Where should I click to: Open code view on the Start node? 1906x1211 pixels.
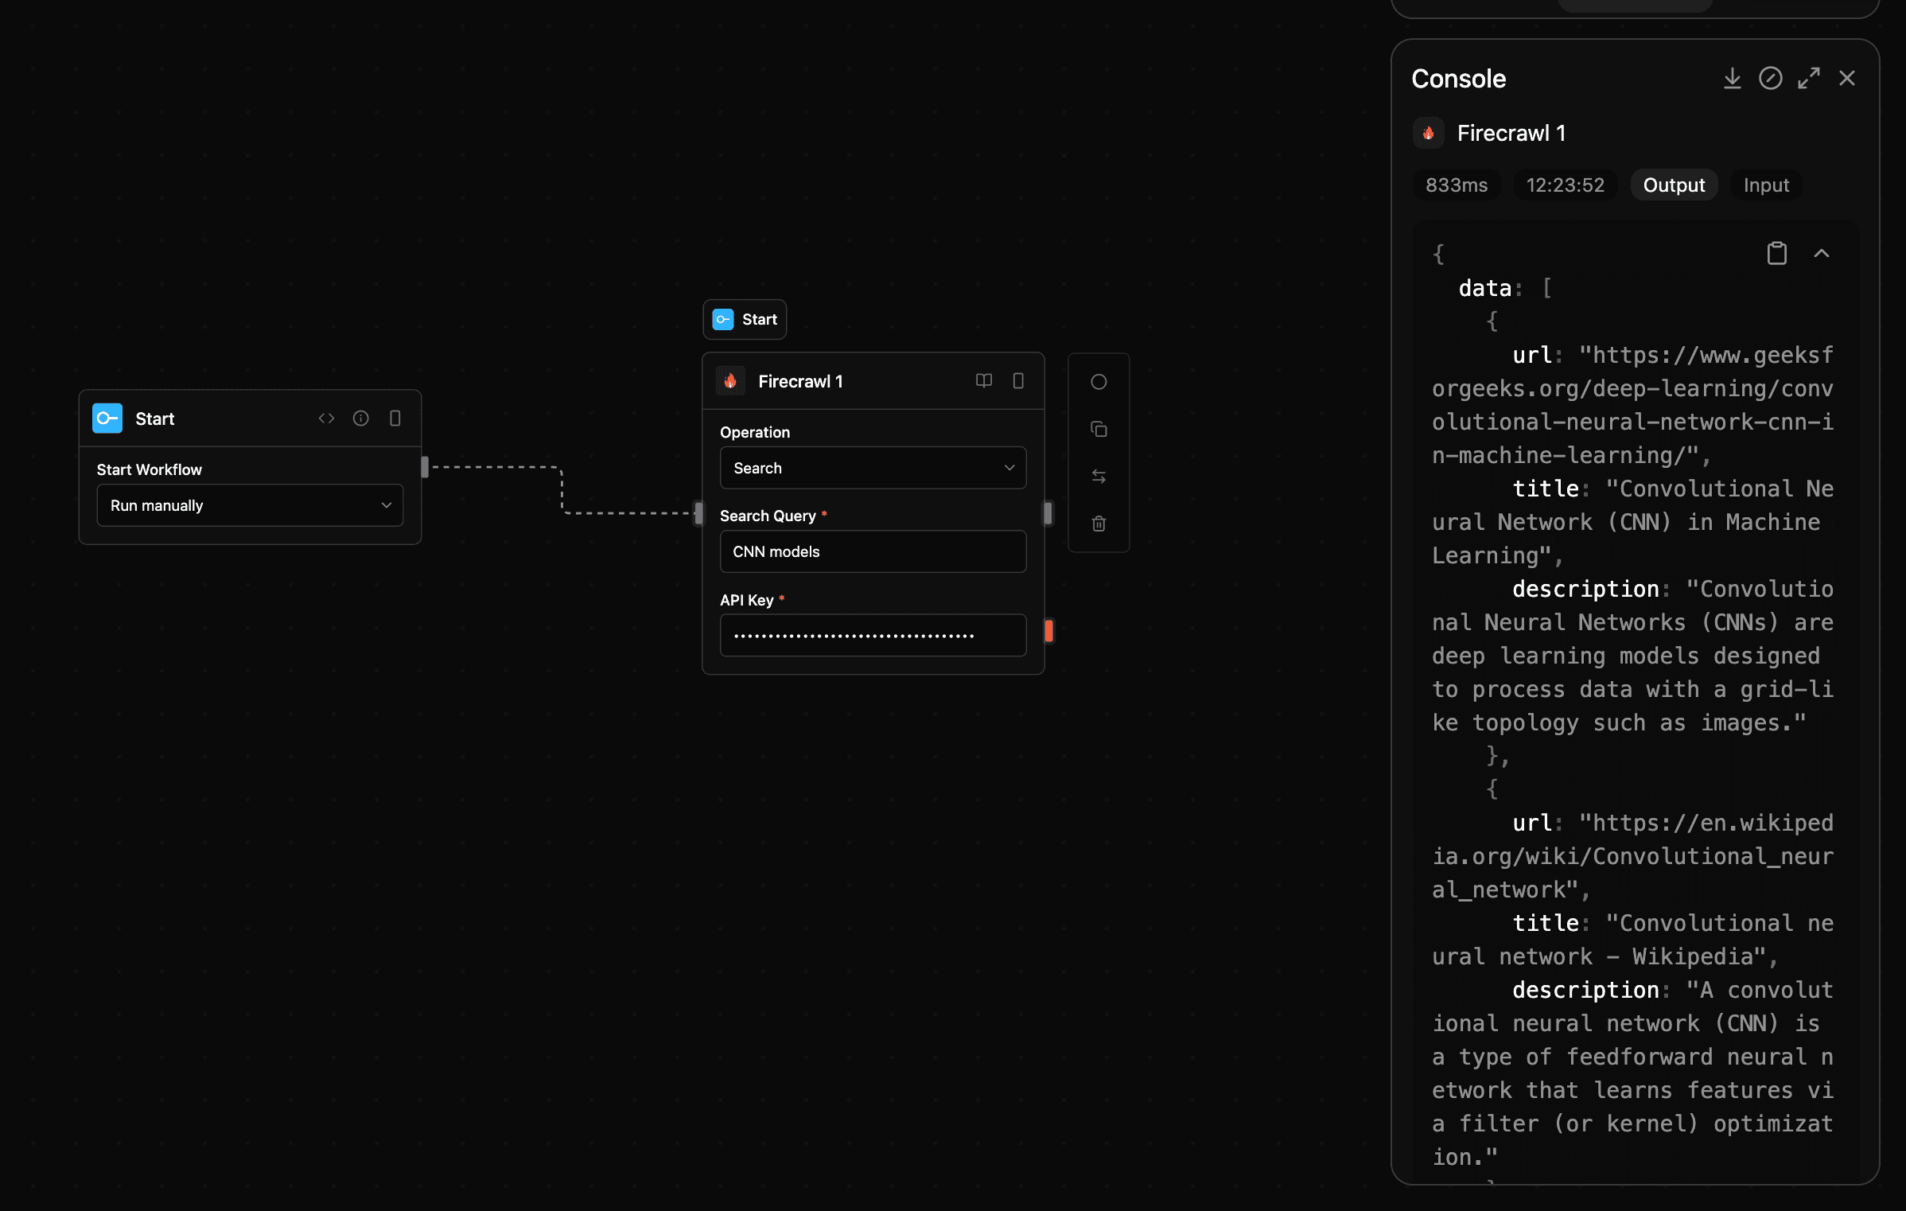click(x=326, y=418)
